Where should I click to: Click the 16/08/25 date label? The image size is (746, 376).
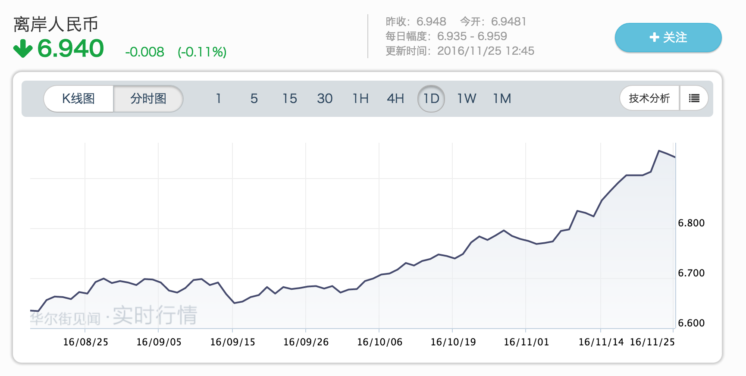85,342
